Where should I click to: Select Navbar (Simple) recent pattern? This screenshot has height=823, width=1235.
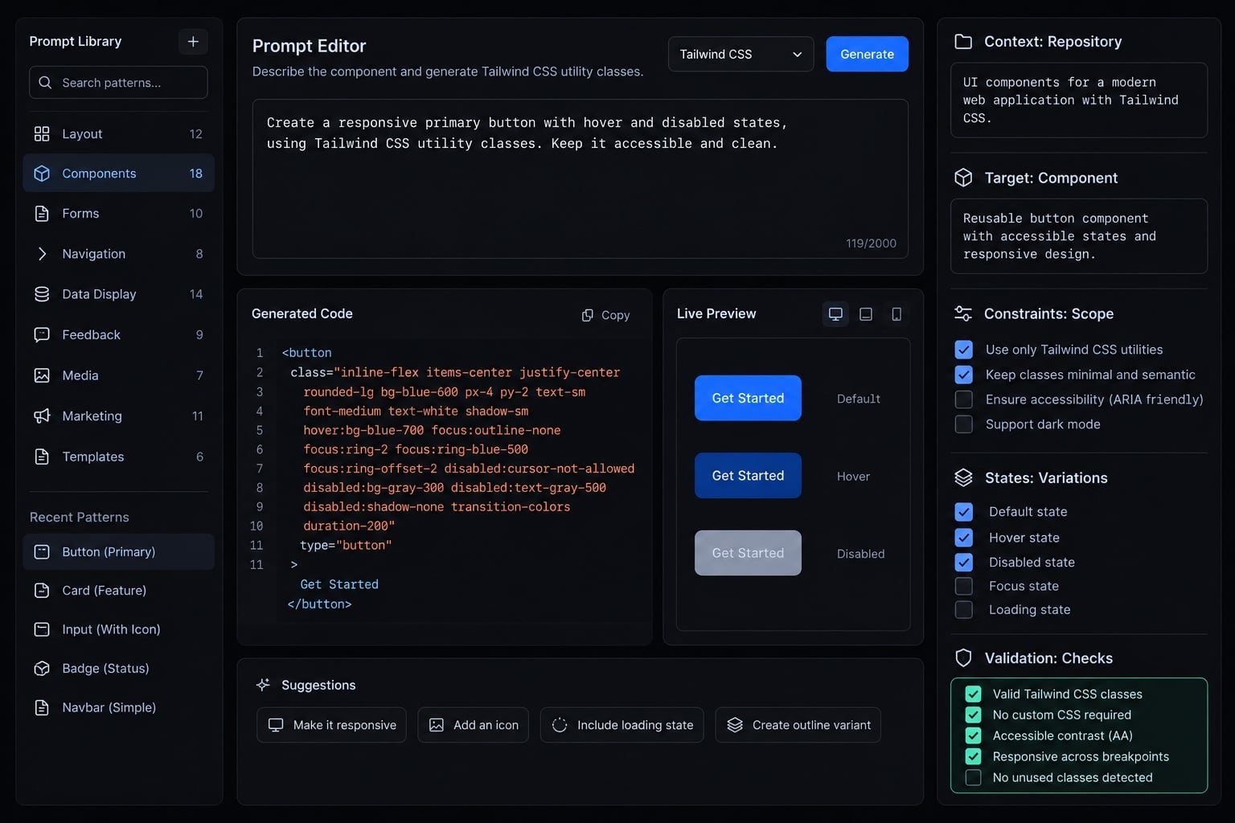pos(118,707)
